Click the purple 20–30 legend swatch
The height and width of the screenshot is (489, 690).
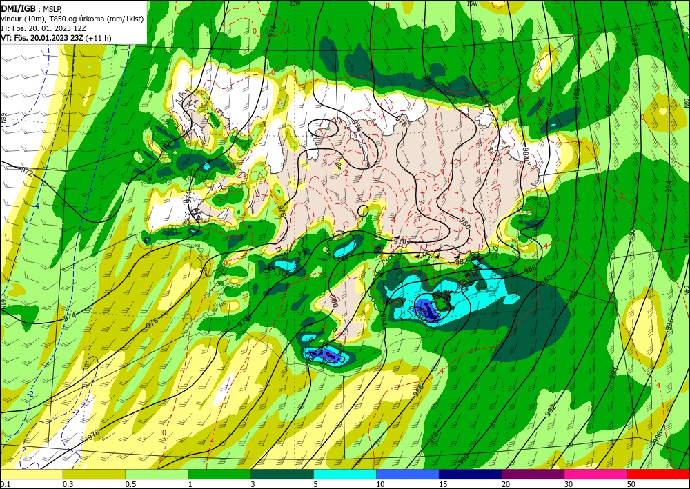click(x=533, y=474)
